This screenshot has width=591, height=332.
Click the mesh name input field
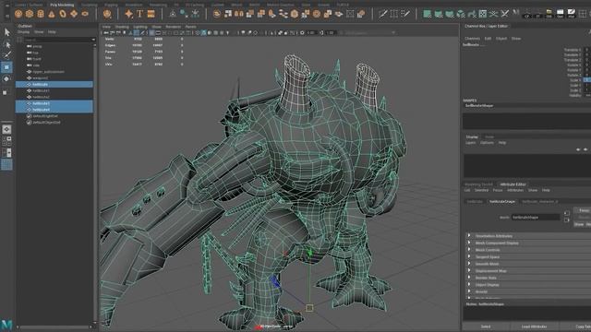click(x=536, y=218)
